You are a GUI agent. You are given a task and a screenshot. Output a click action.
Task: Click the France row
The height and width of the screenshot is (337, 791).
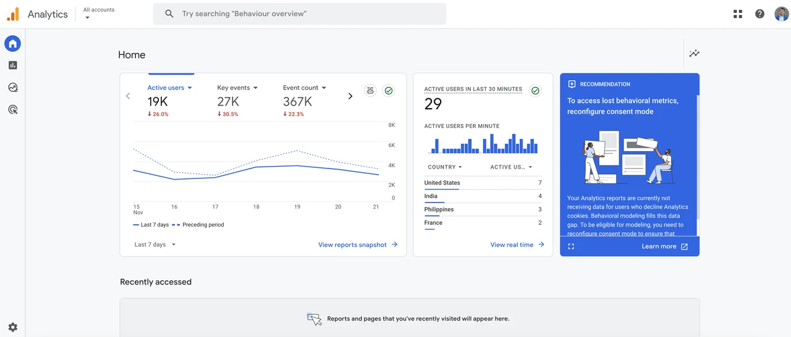[483, 223]
